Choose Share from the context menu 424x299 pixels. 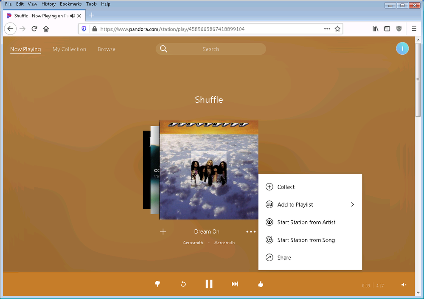click(284, 257)
